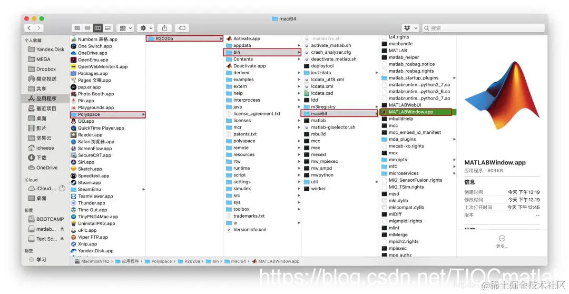Open the gear action menu
The width and height of the screenshot is (569, 294).
(x=146, y=28)
